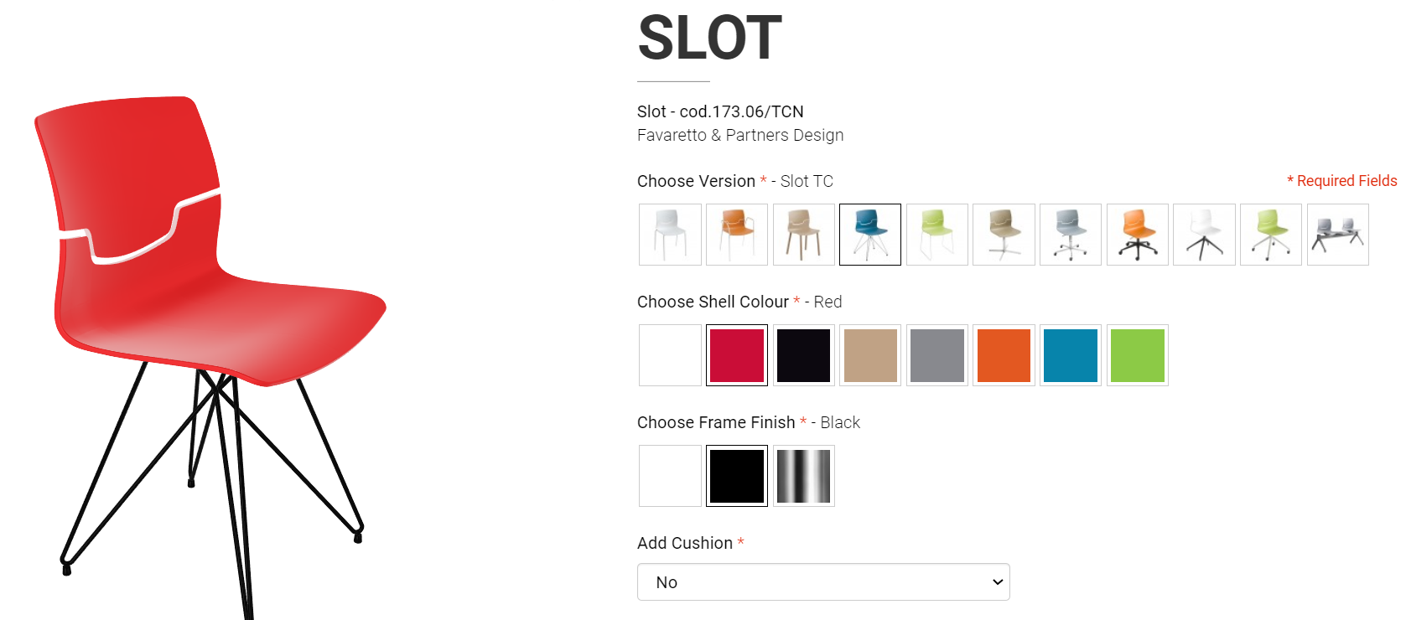Pick the white chair with black spider base
Image resolution: width=1406 pixels, height=620 pixels.
pyautogui.click(x=1204, y=235)
